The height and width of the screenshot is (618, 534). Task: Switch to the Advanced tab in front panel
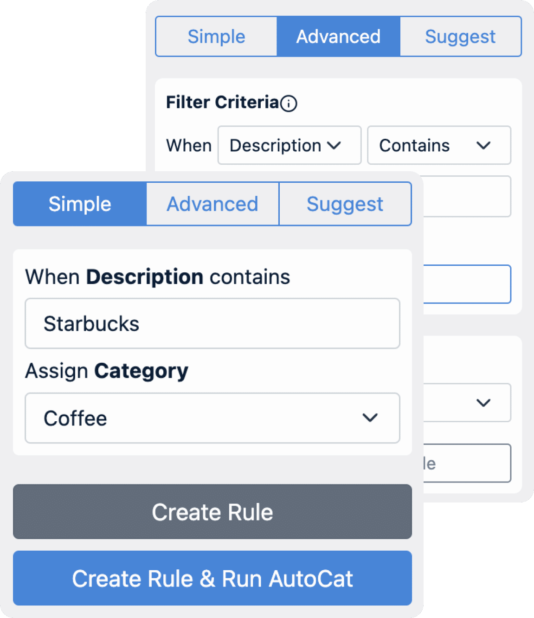pyautogui.click(x=212, y=204)
